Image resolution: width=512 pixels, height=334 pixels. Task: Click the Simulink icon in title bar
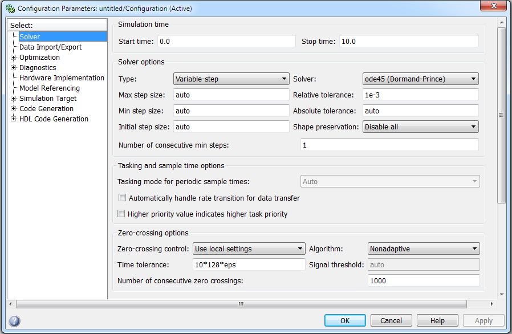point(10,9)
